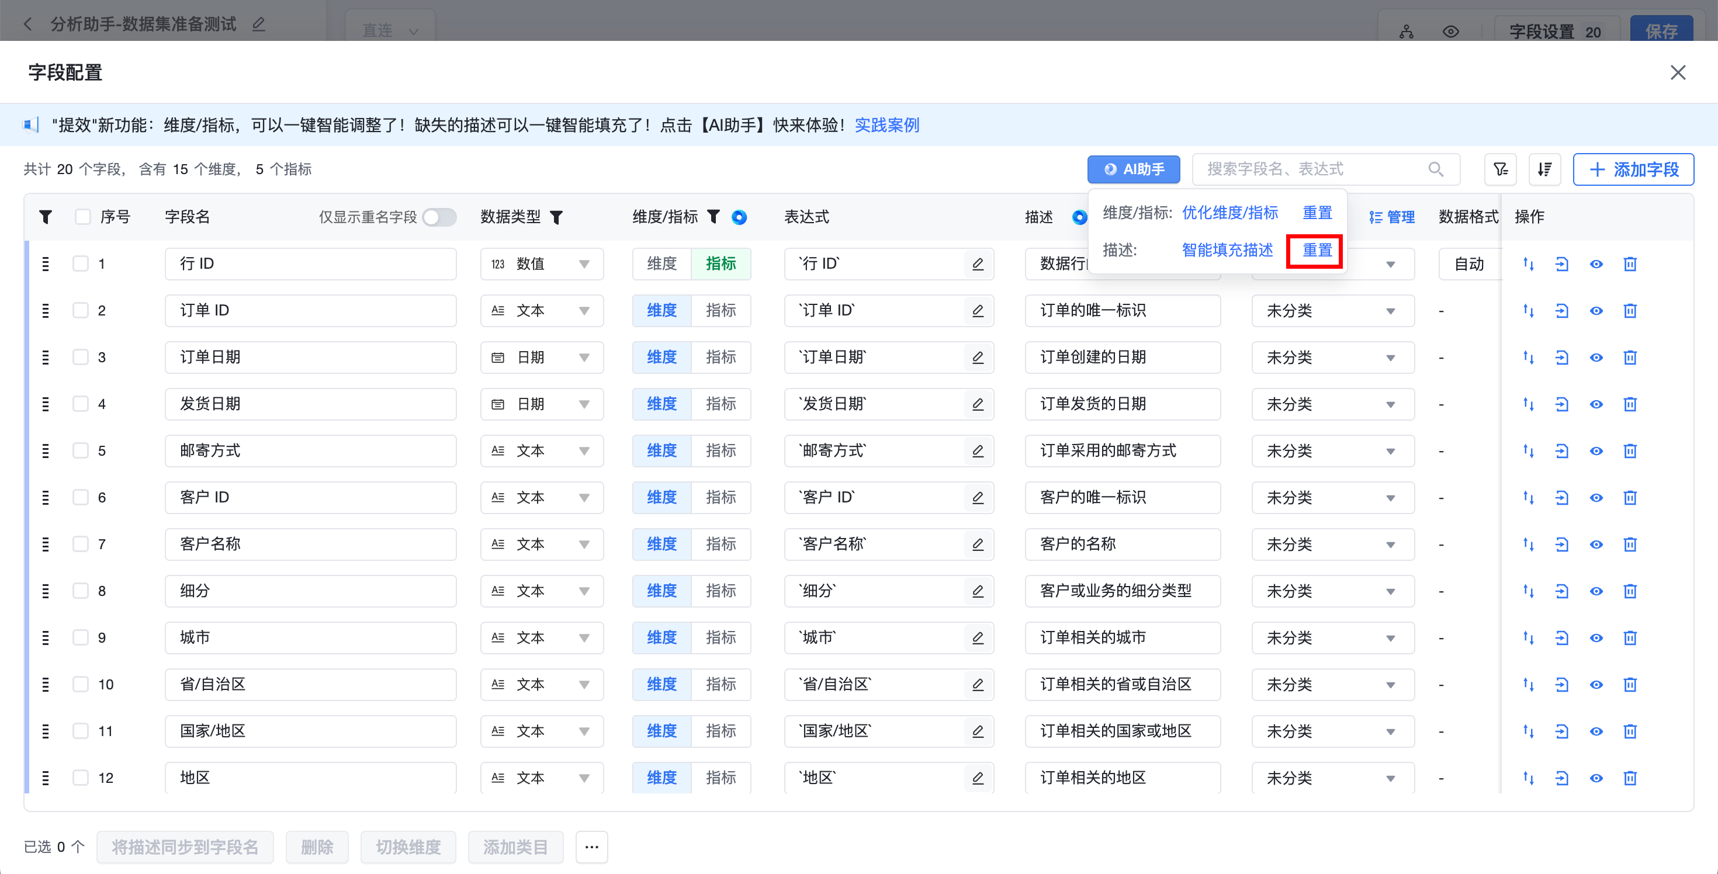The image size is (1718, 874).
Task: Click the filter icon beside the search box
Action: [x=1501, y=169]
